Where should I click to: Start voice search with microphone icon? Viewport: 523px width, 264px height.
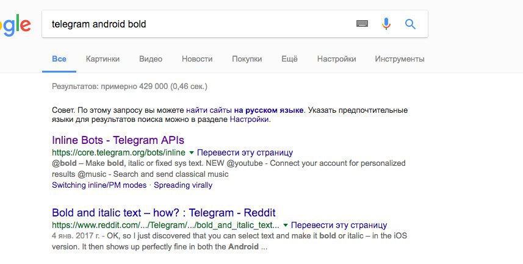[386, 24]
